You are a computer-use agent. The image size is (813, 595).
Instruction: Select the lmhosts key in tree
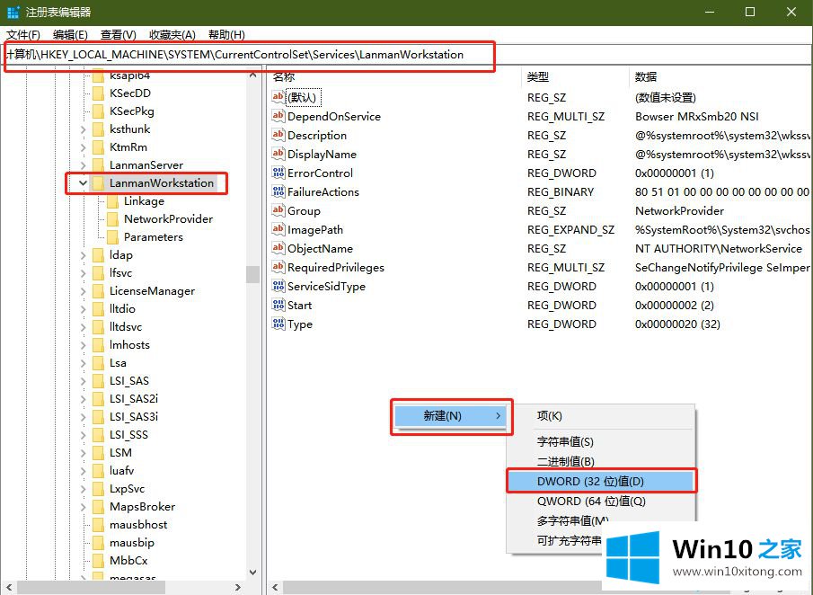129,345
